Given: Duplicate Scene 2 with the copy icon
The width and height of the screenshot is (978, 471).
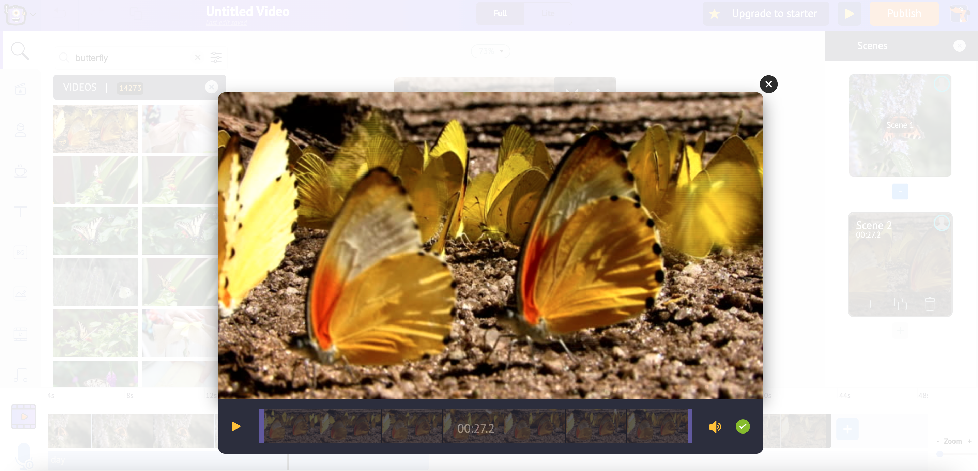Looking at the screenshot, I should [900, 304].
